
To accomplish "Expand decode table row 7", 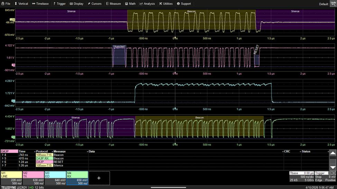I will tap(2, 165).
